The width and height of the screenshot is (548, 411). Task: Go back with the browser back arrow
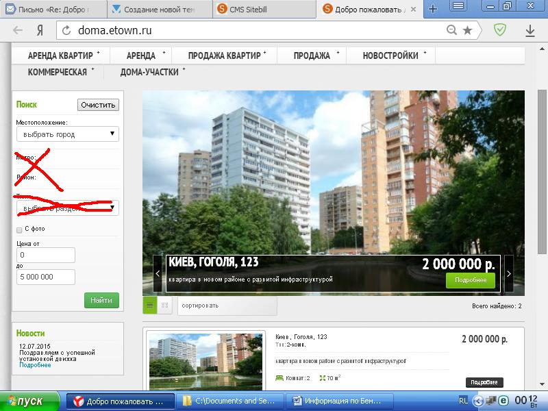click(x=18, y=30)
